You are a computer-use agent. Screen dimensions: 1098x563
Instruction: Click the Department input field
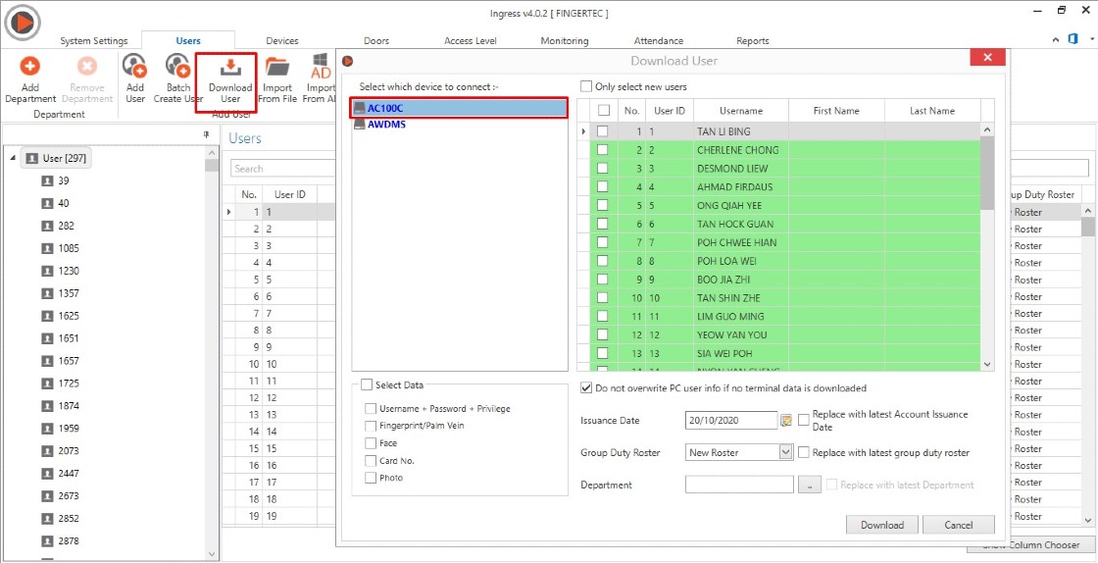pyautogui.click(x=739, y=485)
